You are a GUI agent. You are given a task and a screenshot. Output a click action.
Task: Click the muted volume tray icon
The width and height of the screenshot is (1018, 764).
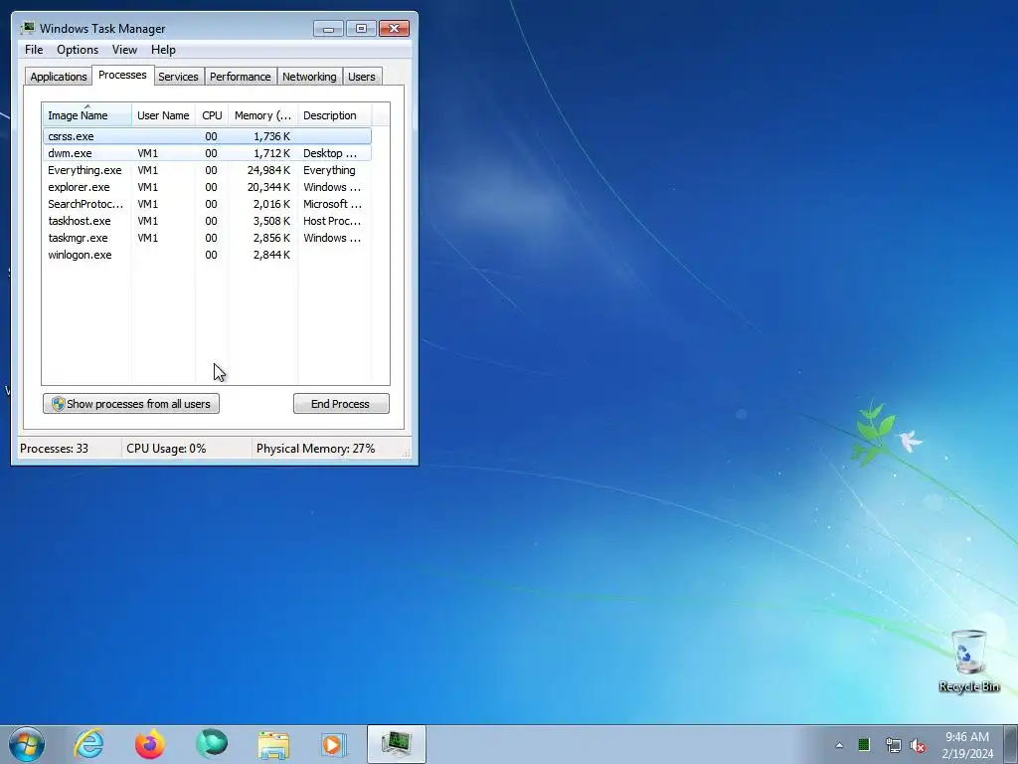tap(918, 745)
